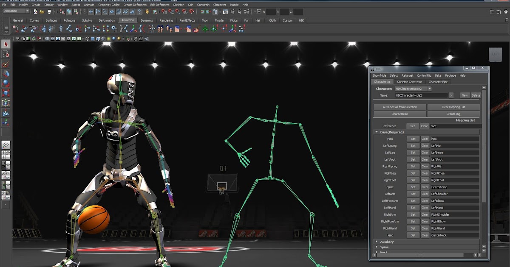510x267 pixels.
Task: Click Clear button for the Head row
Action: (x=425, y=235)
